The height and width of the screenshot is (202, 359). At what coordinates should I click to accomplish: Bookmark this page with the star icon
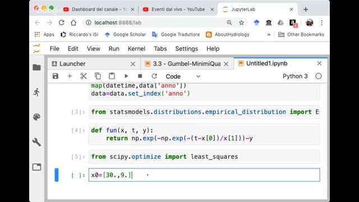(x=241, y=22)
